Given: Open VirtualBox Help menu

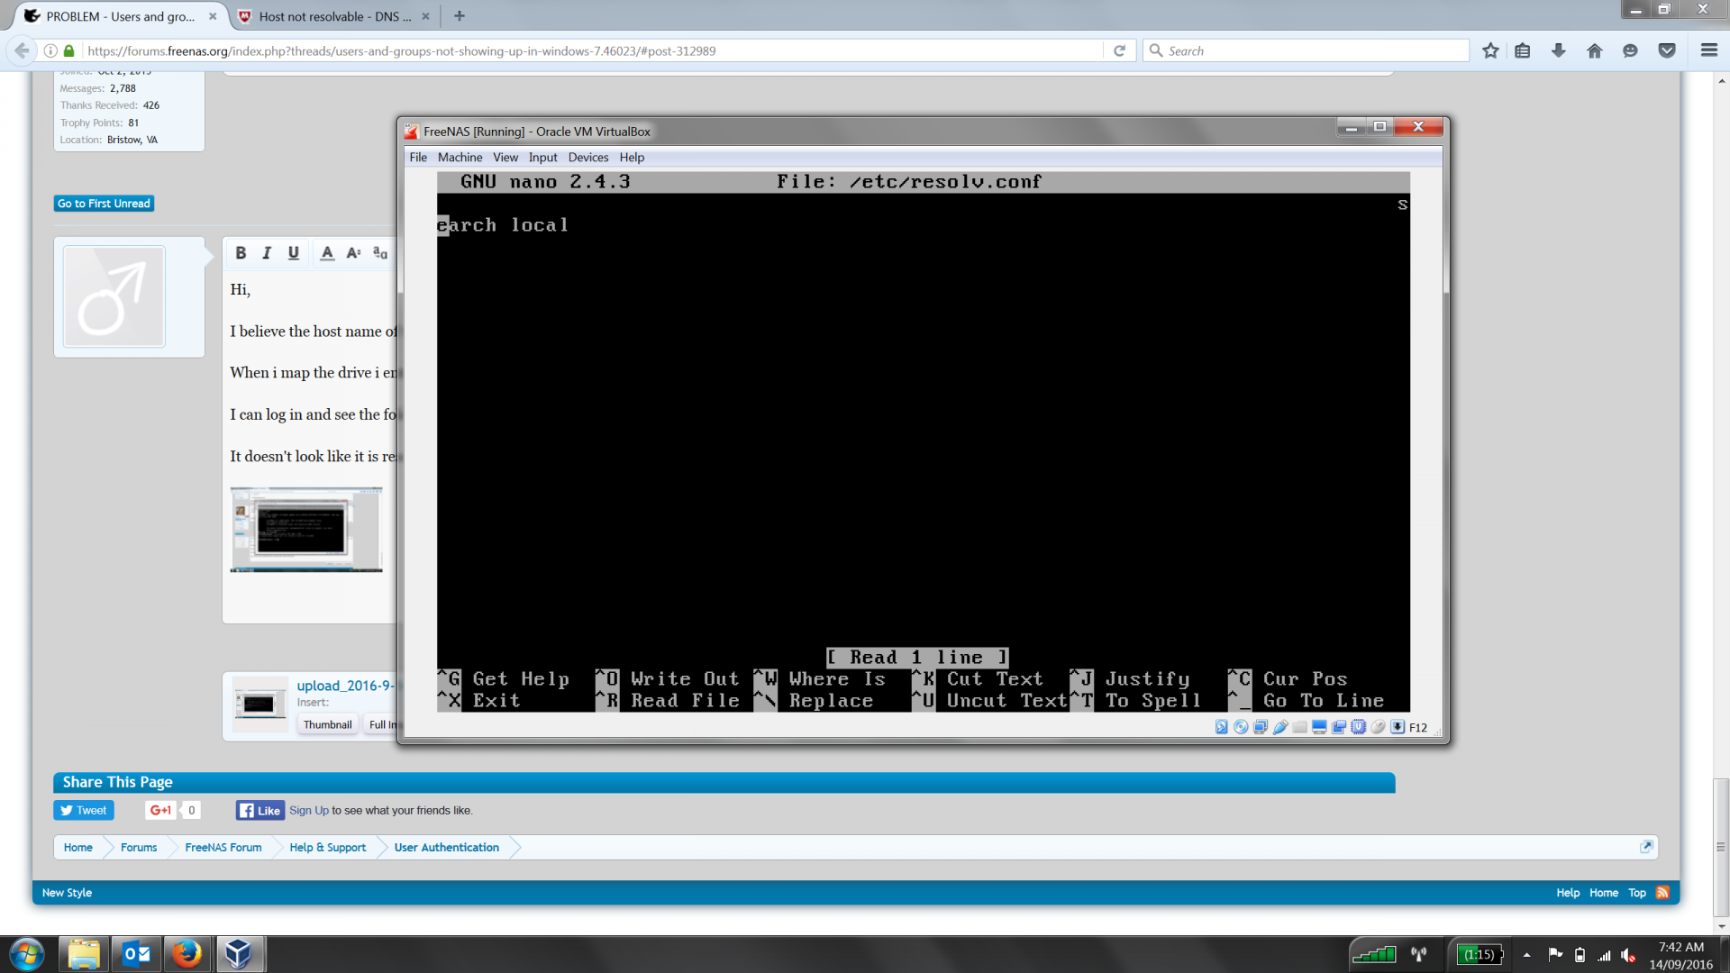Looking at the screenshot, I should (x=632, y=158).
